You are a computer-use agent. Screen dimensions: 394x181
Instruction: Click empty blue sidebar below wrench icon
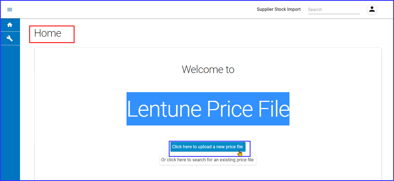[x=10, y=111]
